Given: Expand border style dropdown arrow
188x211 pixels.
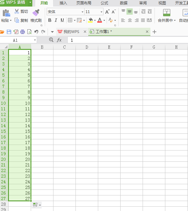Looking at the screenshot, I should [x=75, y=21].
